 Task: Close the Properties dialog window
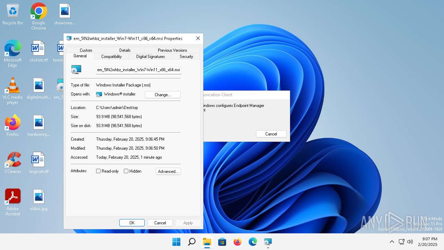click(198, 38)
